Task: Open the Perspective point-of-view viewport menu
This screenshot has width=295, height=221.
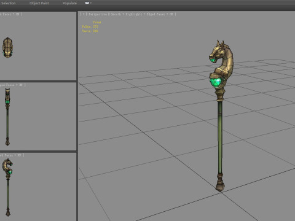Action: click(98, 14)
